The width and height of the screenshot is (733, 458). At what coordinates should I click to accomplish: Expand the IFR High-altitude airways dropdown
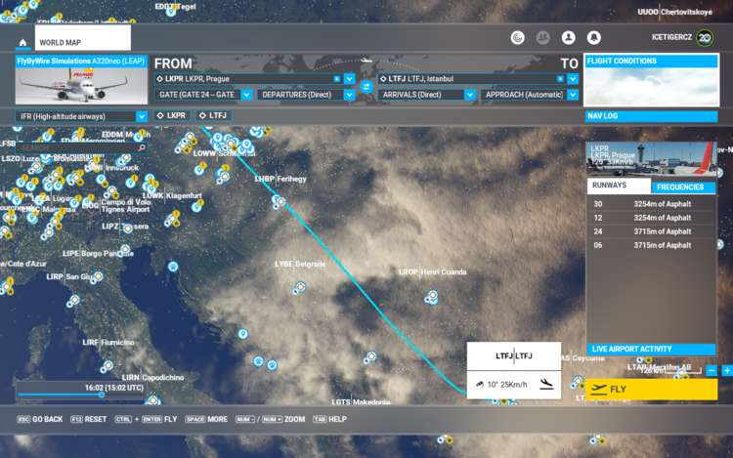click(142, 116)
